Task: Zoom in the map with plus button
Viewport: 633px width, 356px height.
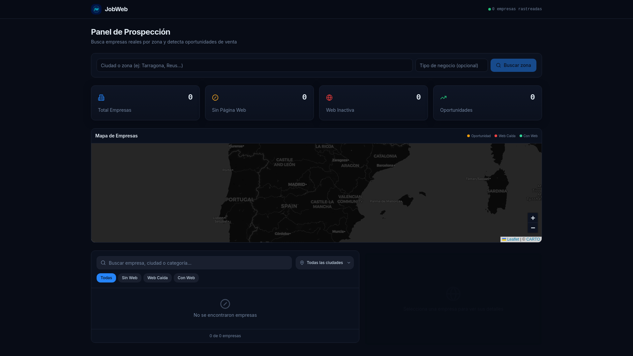Action: (x=533, y=218)
